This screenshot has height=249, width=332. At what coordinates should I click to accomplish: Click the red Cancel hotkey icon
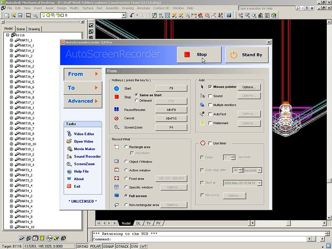pos(117,118)
